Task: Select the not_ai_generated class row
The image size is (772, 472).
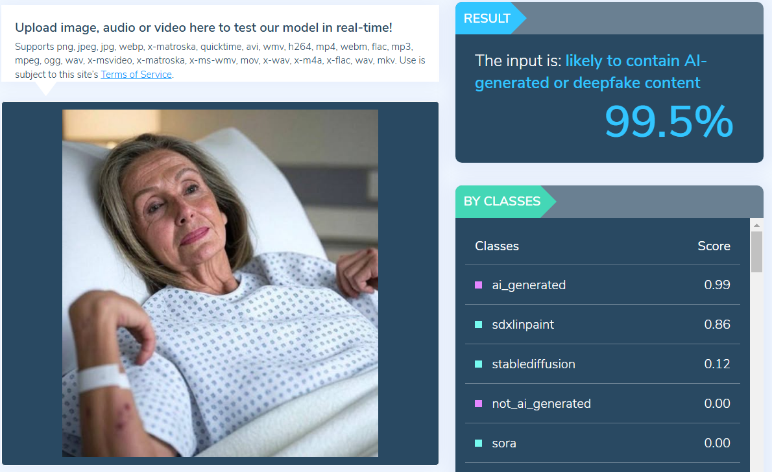Action: coord(603,403)
